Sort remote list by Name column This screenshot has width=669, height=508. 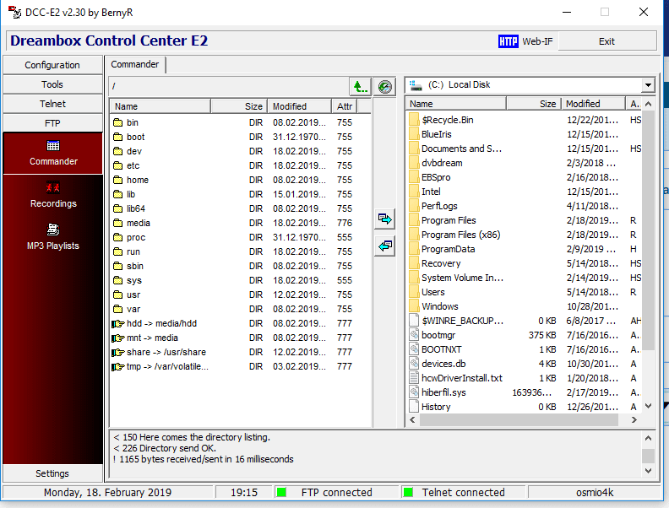coord(160,106)
